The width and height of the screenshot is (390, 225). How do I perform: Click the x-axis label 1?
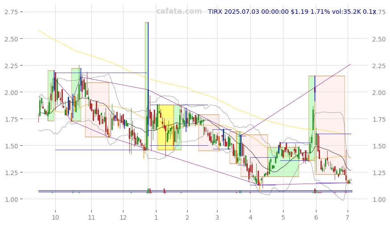click(x=156, y=217)
